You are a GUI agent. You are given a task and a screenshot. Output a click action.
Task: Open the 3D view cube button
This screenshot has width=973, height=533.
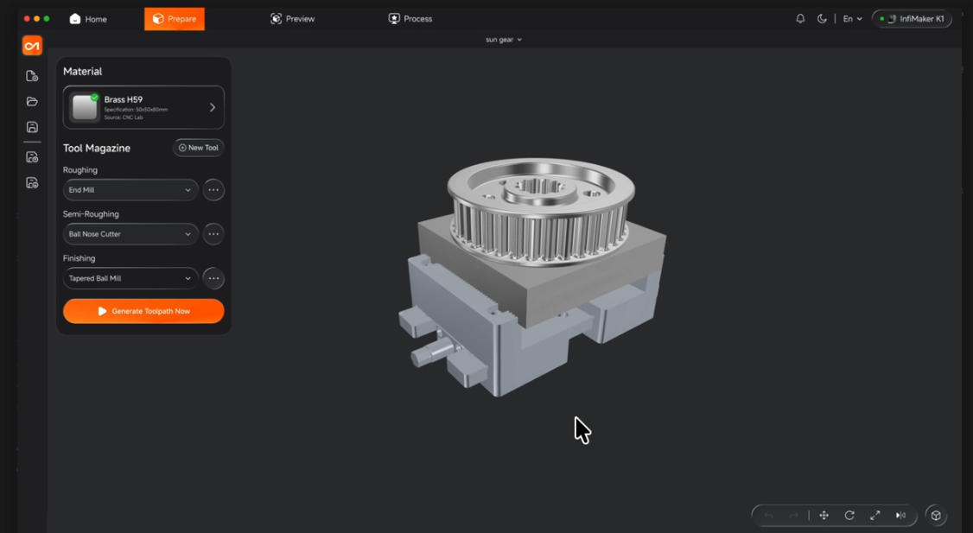click(936, 516)
